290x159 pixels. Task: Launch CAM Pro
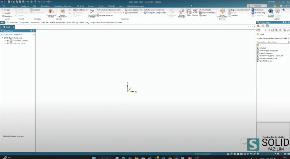233,16
